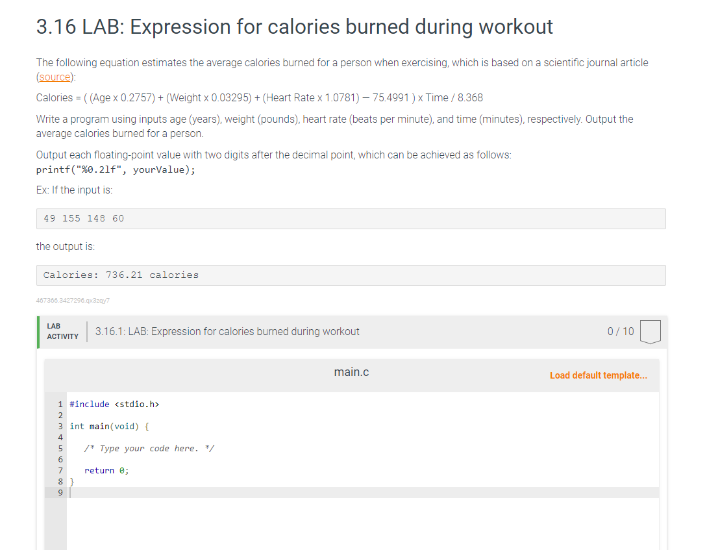This screenshot has height=550, width=705.
Task: Click the example input box showing 49 155 148 60
Action: 351,218
